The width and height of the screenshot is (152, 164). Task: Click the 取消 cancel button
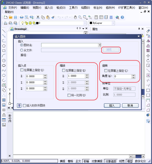130,105
